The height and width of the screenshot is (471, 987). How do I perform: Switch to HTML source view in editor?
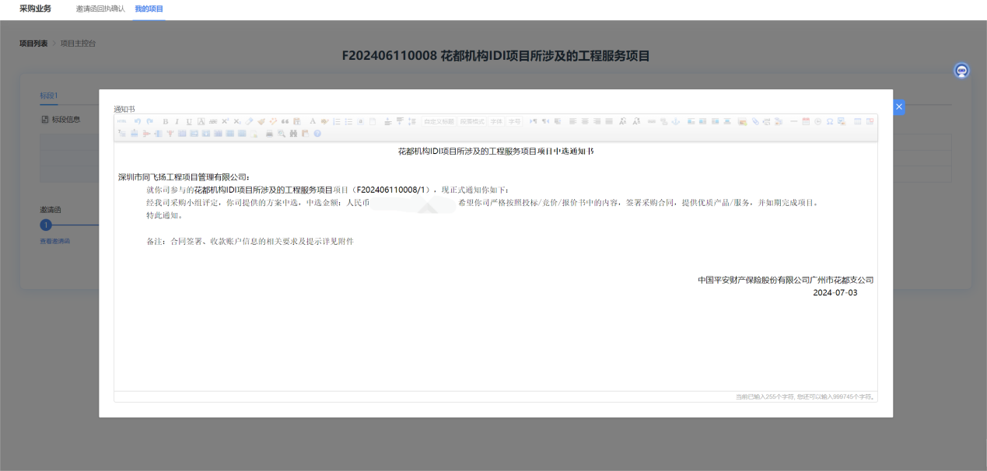tap(121, 121)
